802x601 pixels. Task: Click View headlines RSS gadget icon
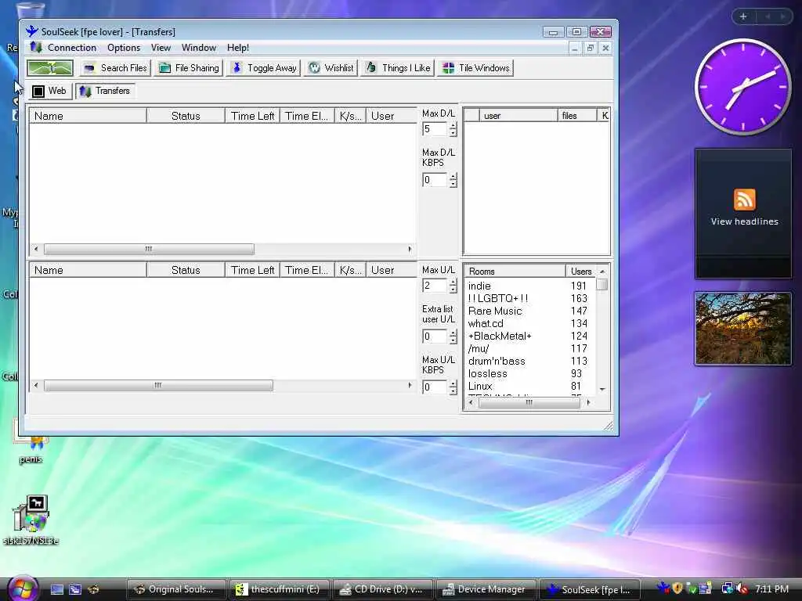point(744,200)
